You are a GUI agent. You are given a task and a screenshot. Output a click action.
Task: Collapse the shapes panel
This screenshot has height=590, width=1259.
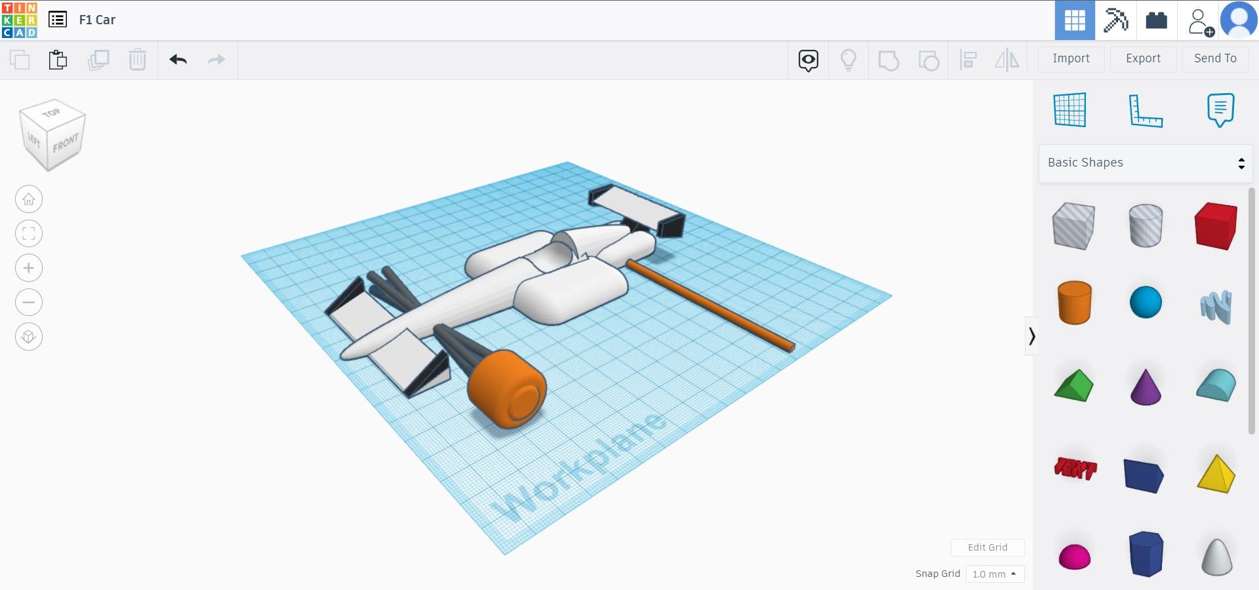[1031, 336]
